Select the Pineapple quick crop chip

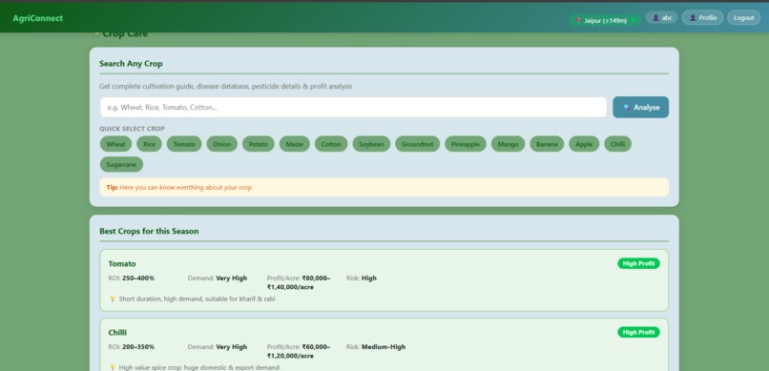(466, 144)
